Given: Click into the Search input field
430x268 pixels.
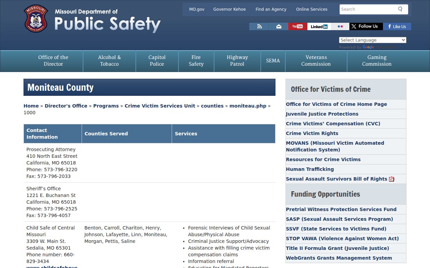Looking at the screenshot, I should (x=368, y=9).
